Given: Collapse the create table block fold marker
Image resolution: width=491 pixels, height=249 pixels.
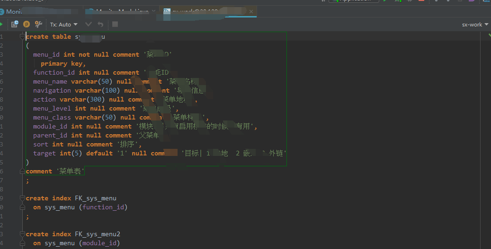Looking at the screenshot, I should (x=22, y=36).
